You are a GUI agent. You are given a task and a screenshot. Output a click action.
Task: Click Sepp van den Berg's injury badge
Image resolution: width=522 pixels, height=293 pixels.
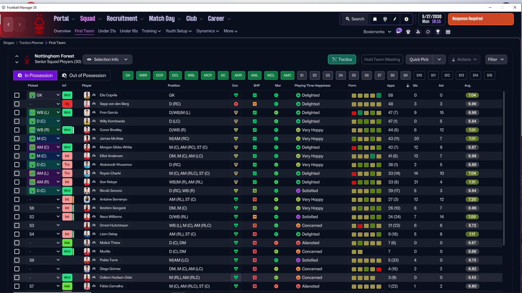click(x=67, y=104)
